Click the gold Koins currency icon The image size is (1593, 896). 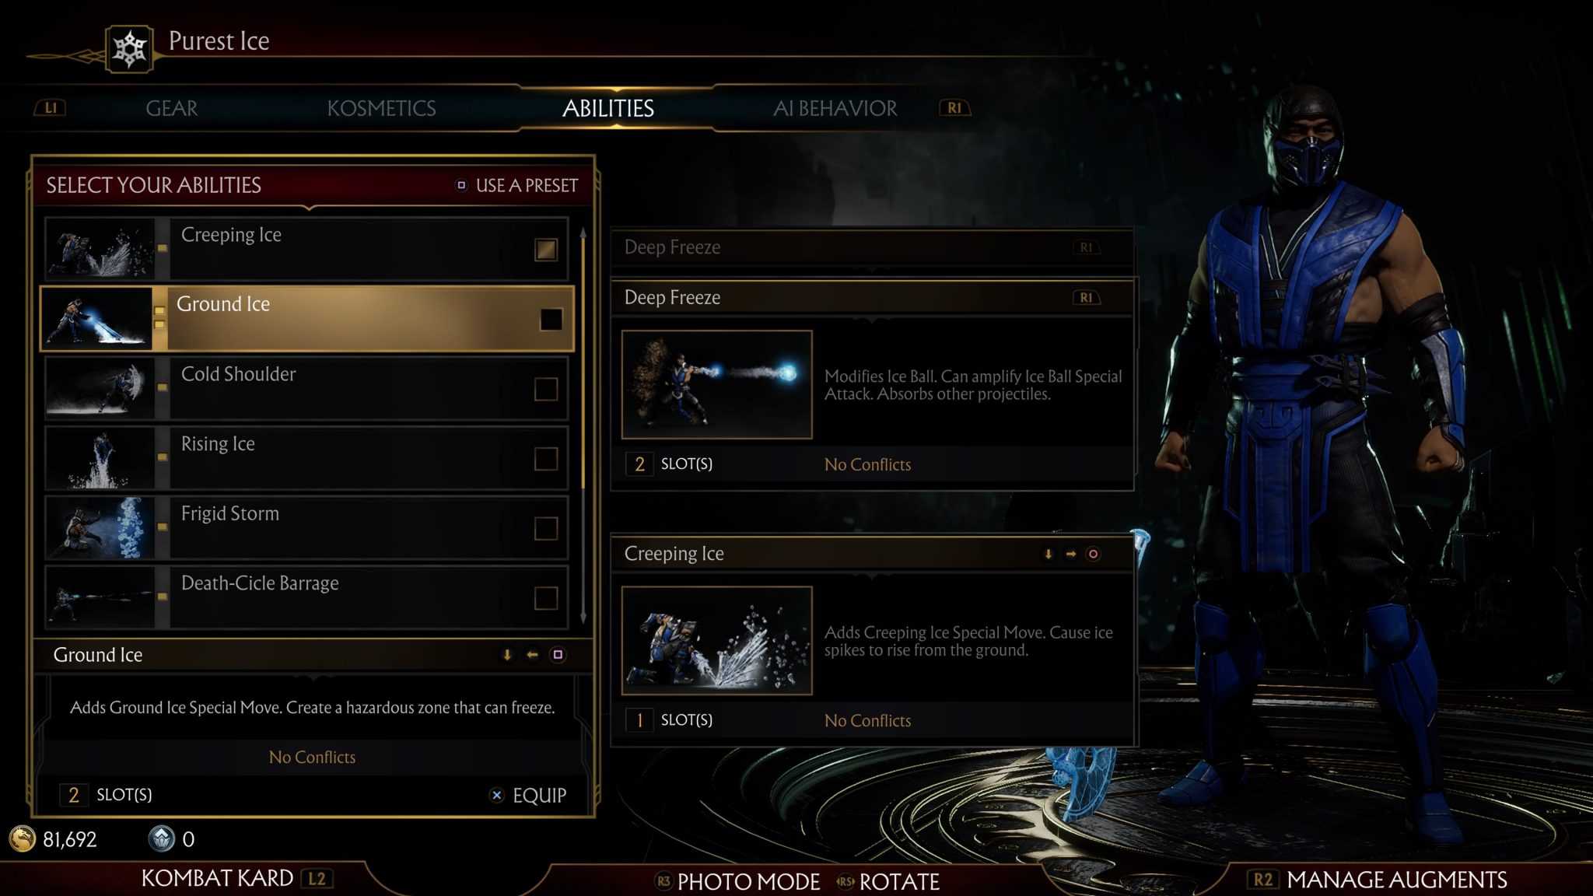click(x=23, y=838)
